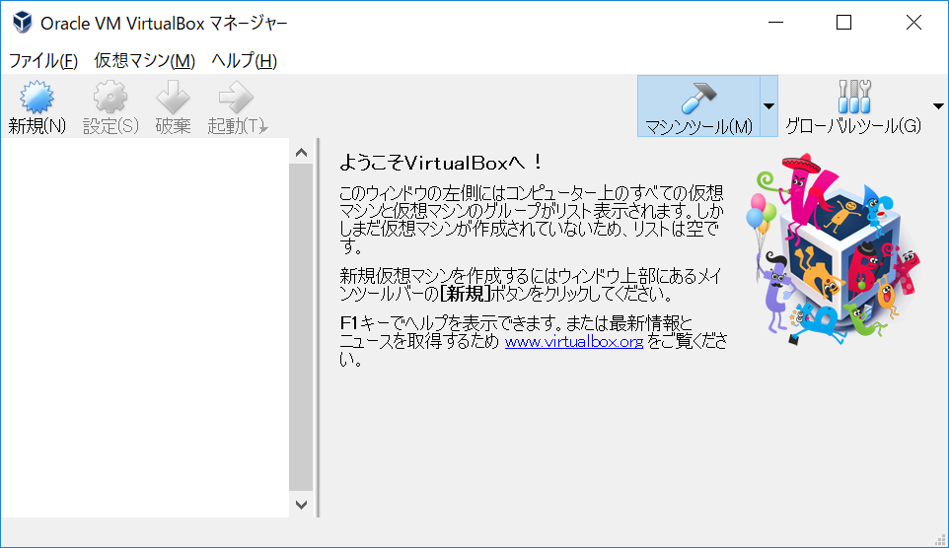The width and height of the screenshot is (949, 548).
Task: Click the VirtualBox cube icon in title bar
Action: tap(23, 23)
